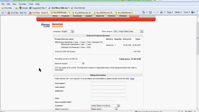This screenshot has width=199, height=112.
Task: Click the Products nav item
Action: [65, 16]
